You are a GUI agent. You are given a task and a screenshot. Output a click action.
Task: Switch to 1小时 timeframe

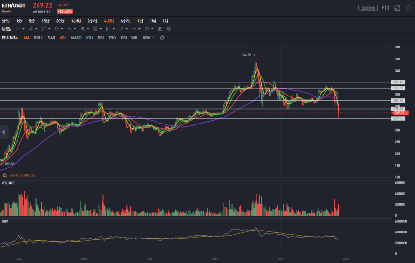coord(76,21)
